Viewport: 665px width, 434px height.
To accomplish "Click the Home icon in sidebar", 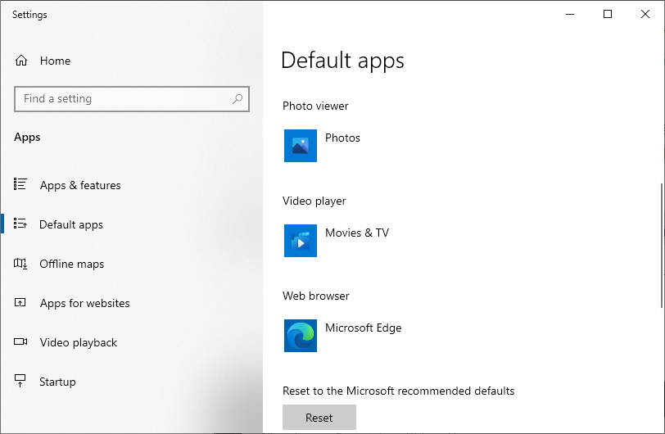I will [21, 61].
